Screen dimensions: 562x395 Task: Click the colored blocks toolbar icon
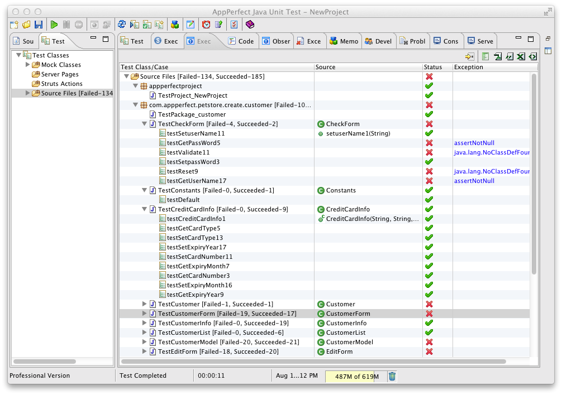pyautogui.click(x=174, y=25)
